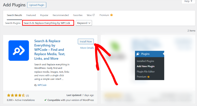The height and width of the screenshot is (106, 197).
Task: Click the 'Last Updated: 7 days ago' text
Action: point(80,95)
